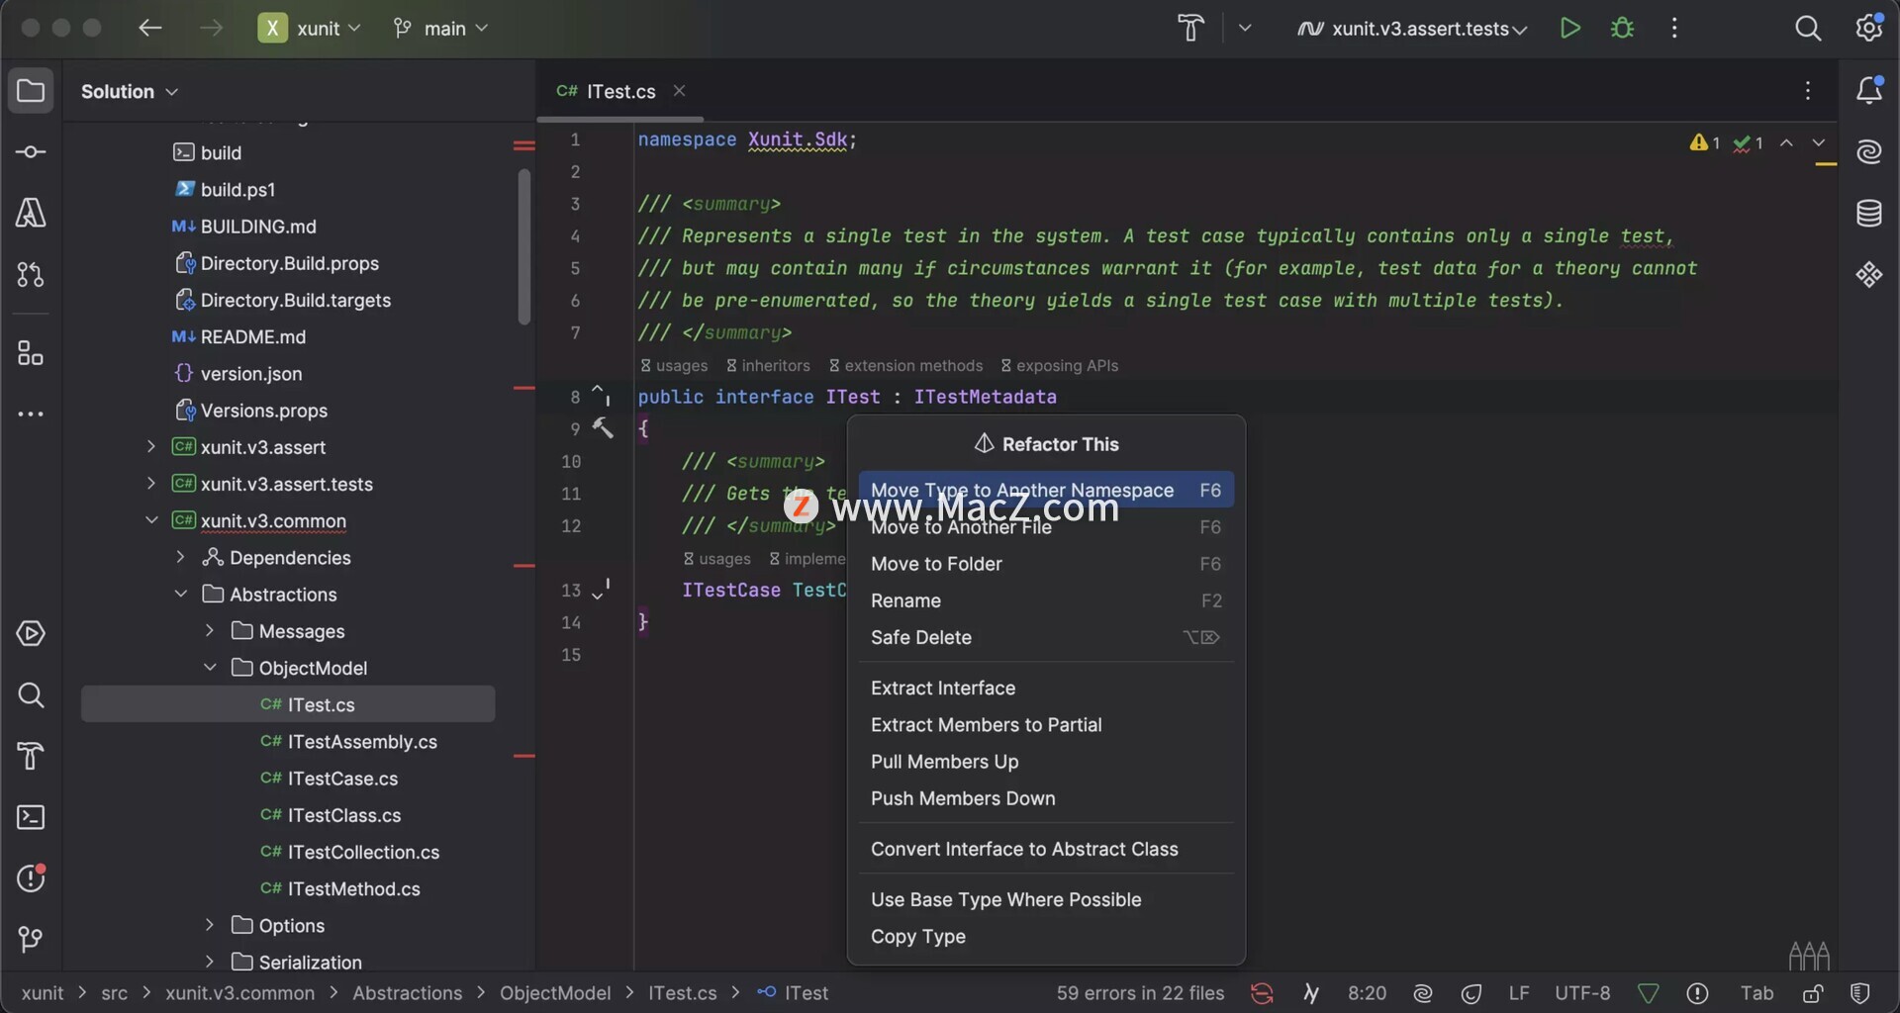Open the Terminal tool window
Screen dimensions: 1900x1013
(31, 817)
